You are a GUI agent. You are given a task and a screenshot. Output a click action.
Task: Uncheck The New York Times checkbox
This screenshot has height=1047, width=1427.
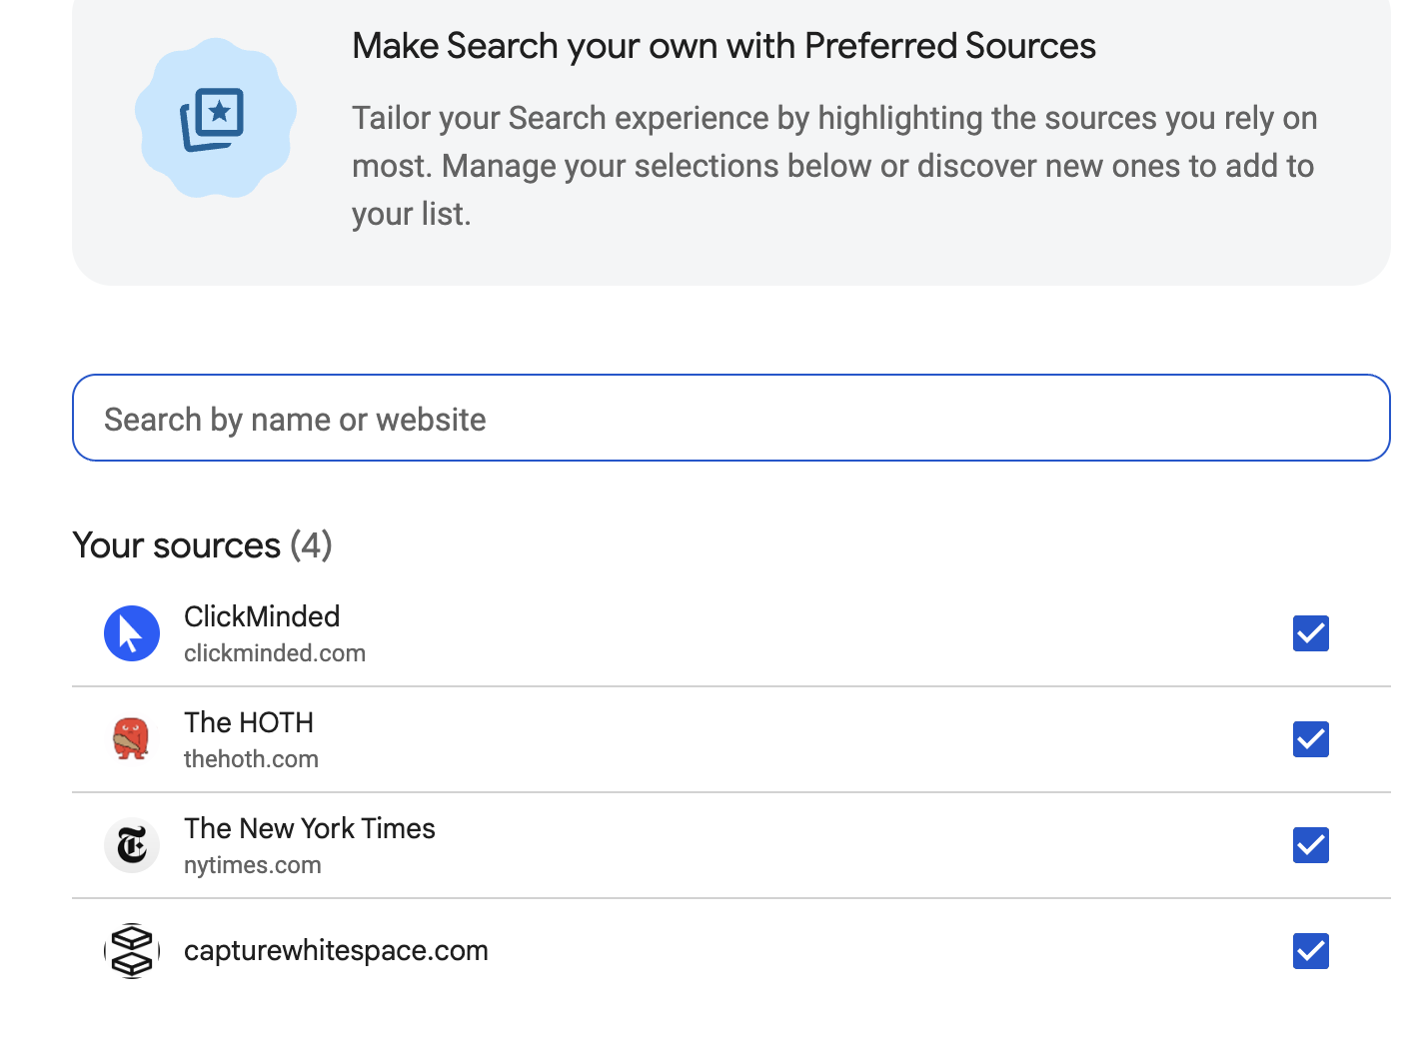tap(1311, 845)
